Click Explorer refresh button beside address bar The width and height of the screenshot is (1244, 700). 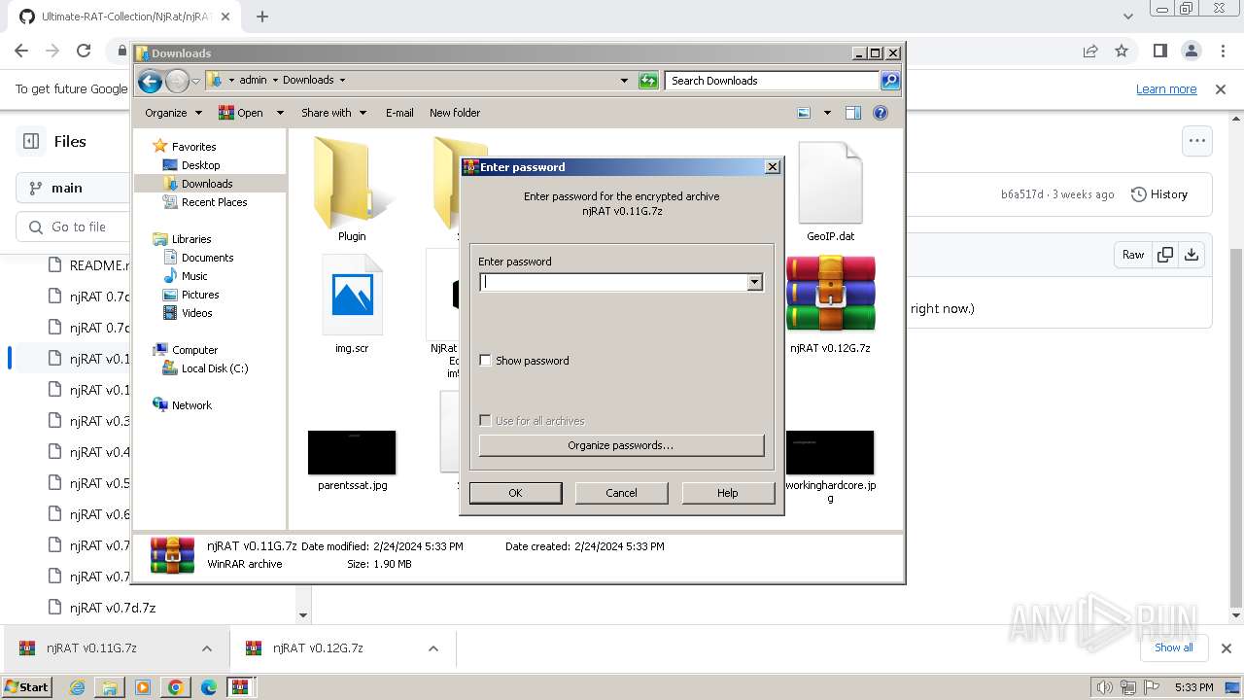648,81
